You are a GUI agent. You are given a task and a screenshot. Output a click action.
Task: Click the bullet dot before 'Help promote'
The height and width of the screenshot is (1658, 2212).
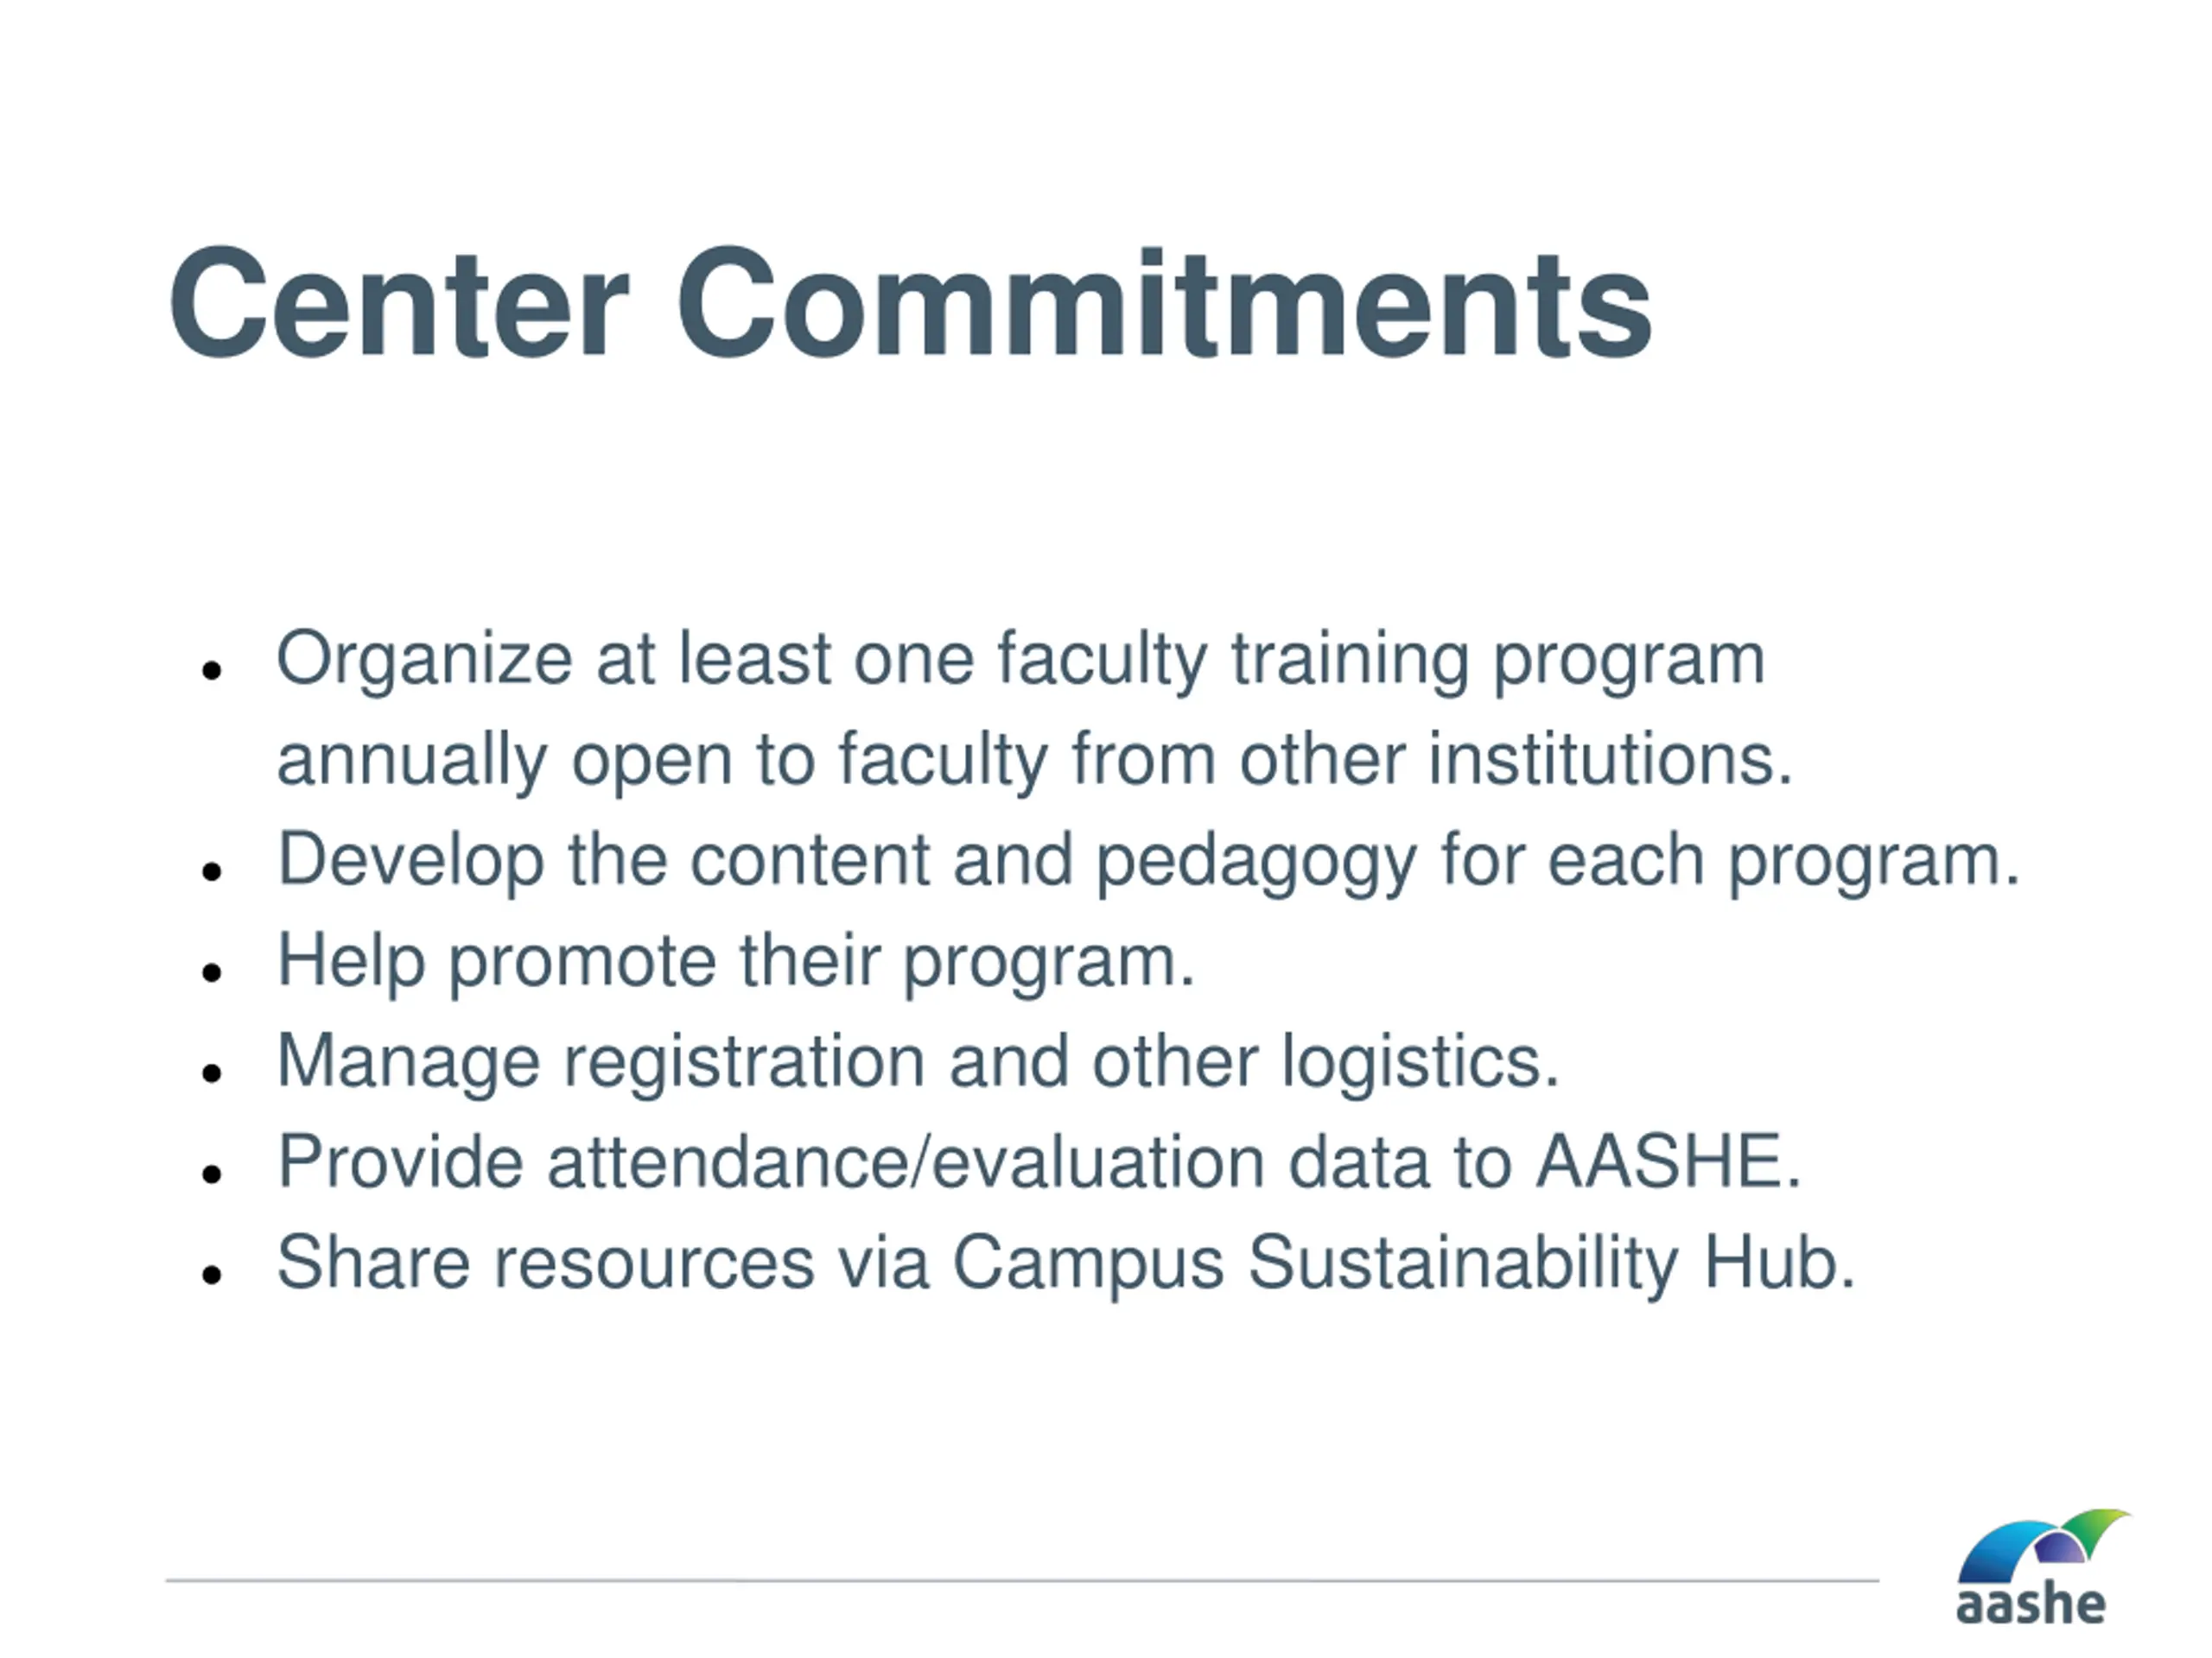pos(211,971)
